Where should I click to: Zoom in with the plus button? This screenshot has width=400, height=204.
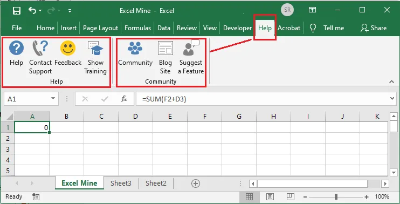coord(367,197)
